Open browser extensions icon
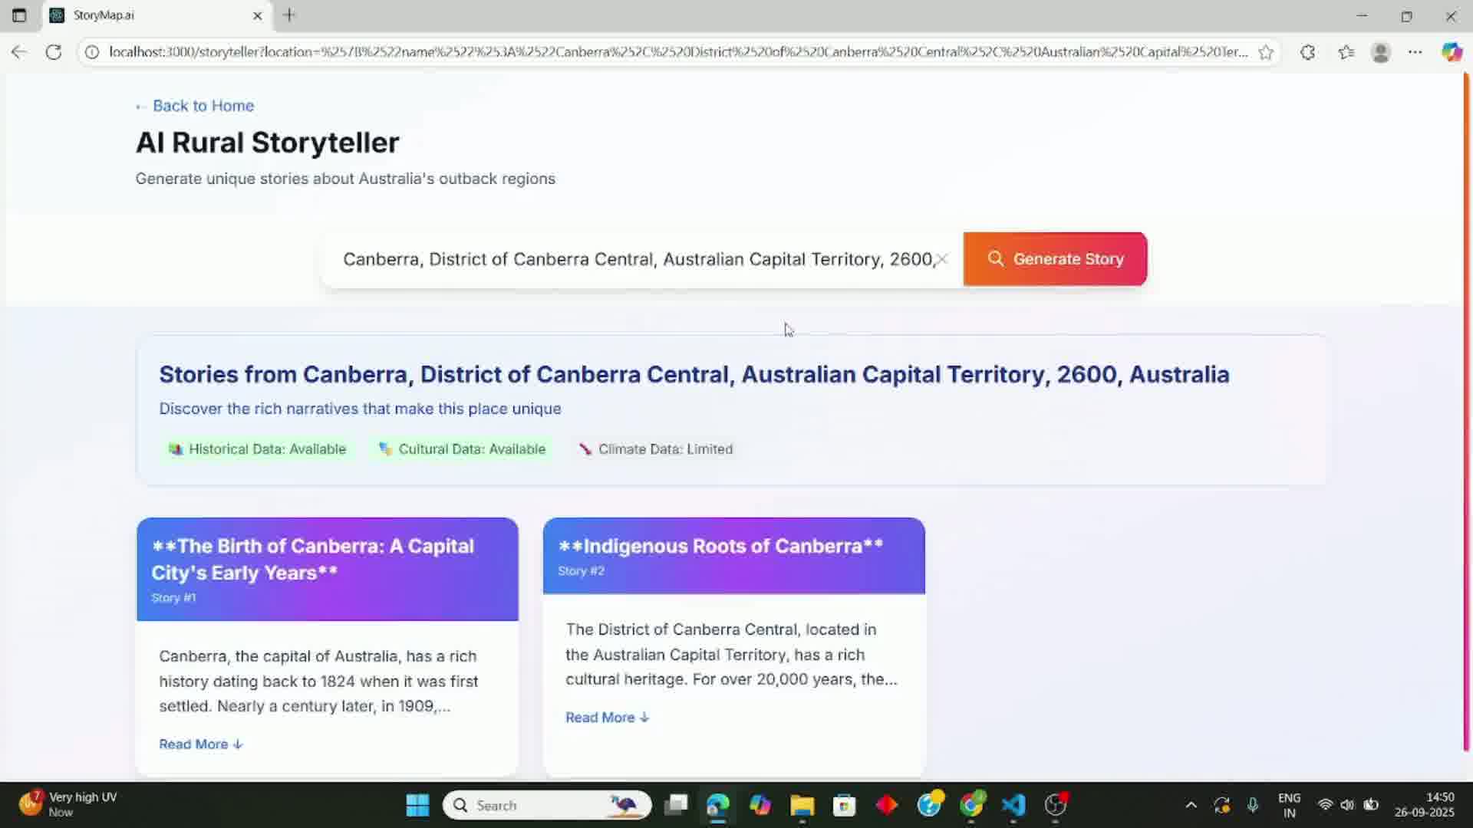This screenshot has height=828, width=1473. (1308, 52)
